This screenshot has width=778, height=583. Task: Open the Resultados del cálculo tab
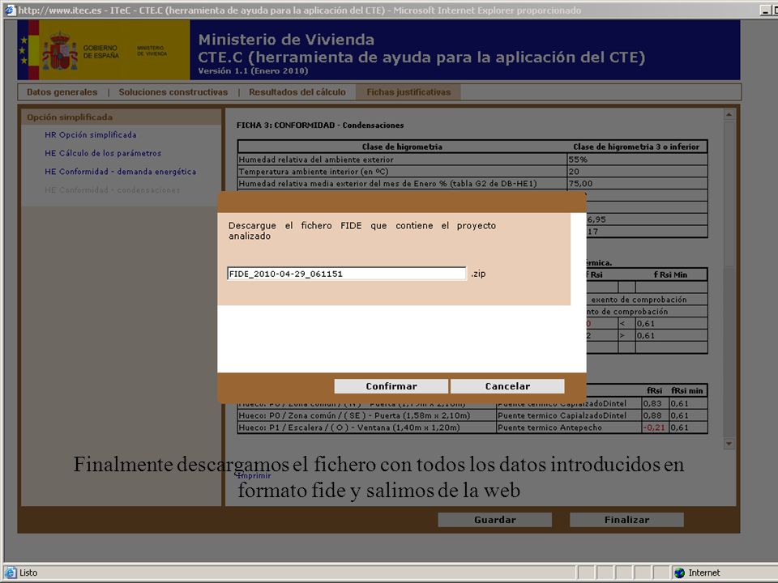click(x=297, y=92)
